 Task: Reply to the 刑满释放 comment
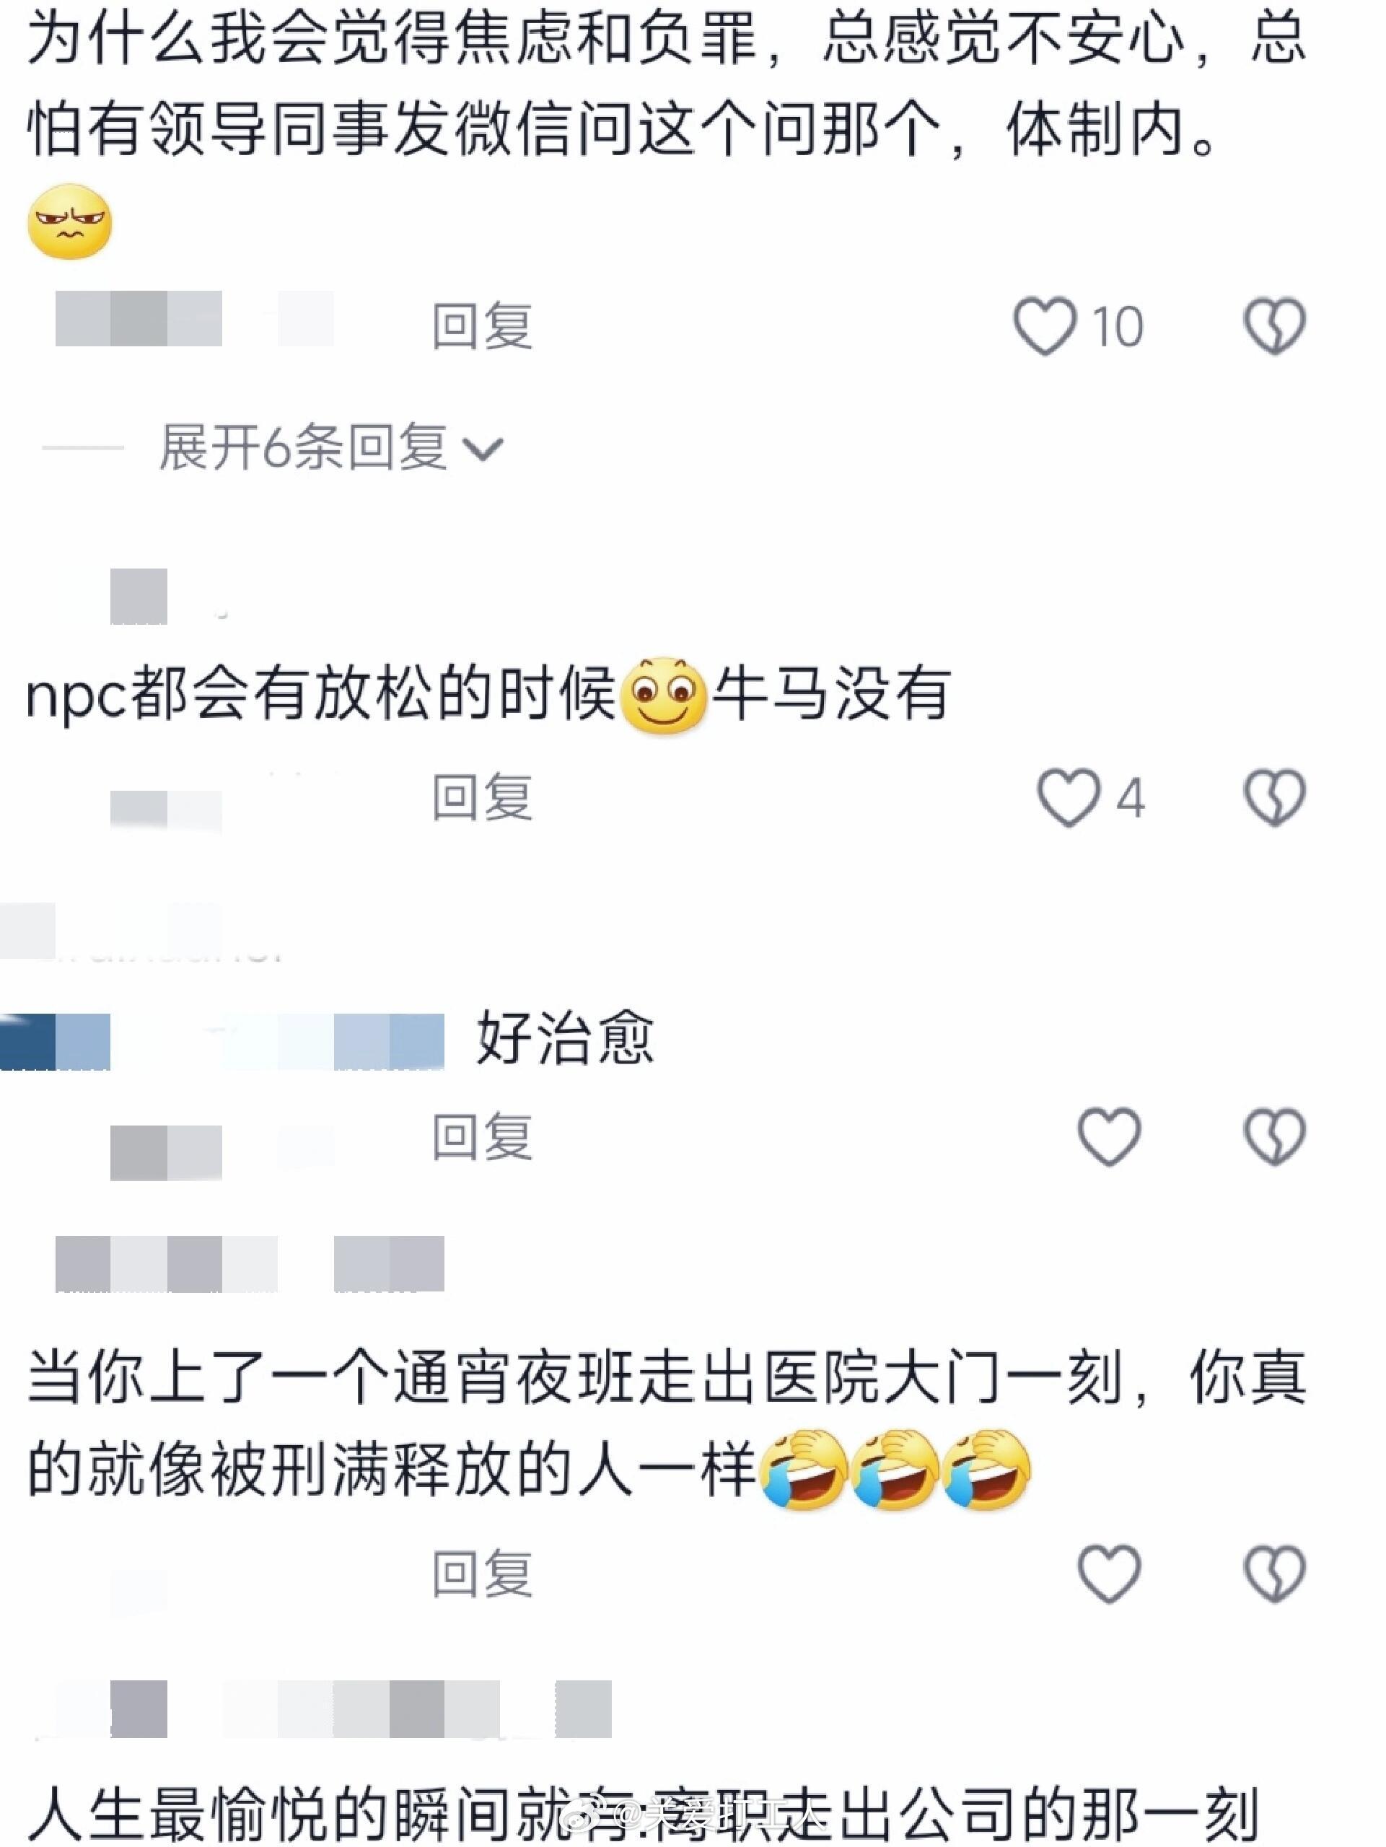pos(482,1574)
